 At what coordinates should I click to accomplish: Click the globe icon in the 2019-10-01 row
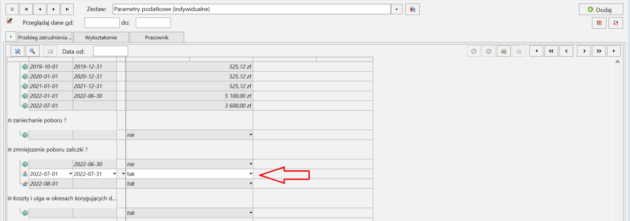tap(25, 67)
